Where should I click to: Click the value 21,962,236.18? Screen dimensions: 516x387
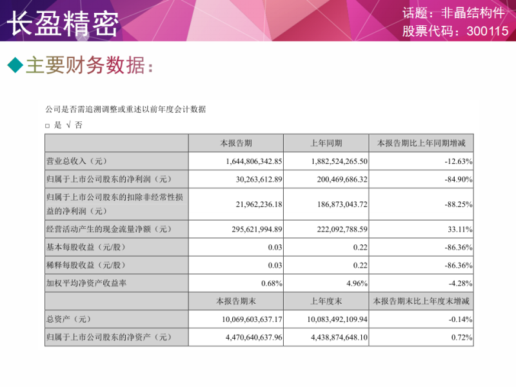click(259, 204)
